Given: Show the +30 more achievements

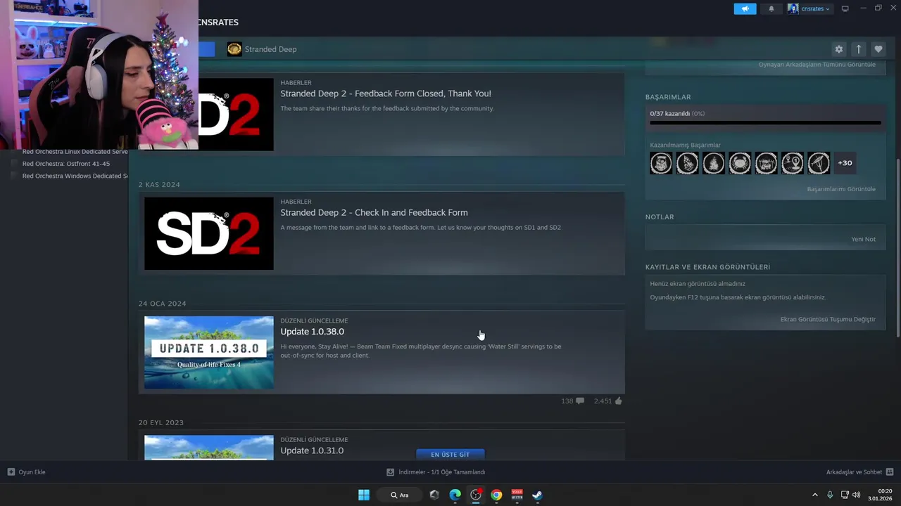Looking at the screenshot, I should point(845,163).
